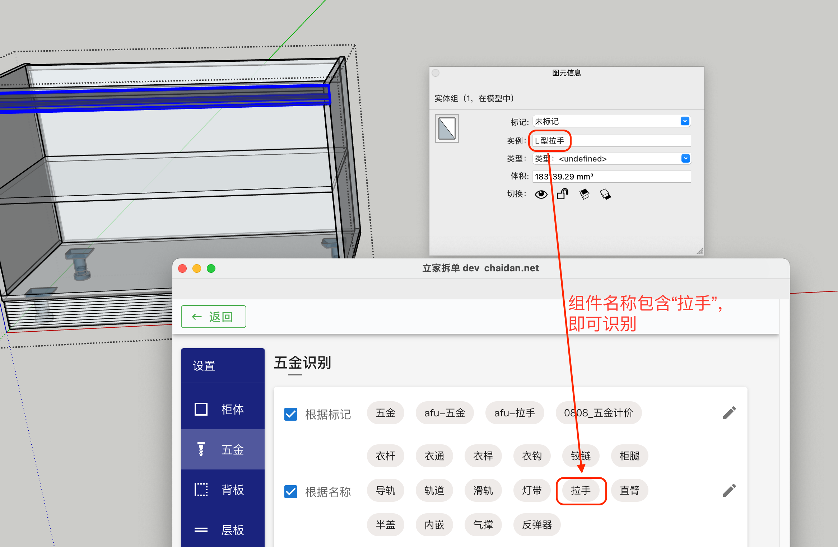The image size is (838, 547).
Task: Edit tags with 根据标记 pencil icon
Action: (x=729, y=413)
